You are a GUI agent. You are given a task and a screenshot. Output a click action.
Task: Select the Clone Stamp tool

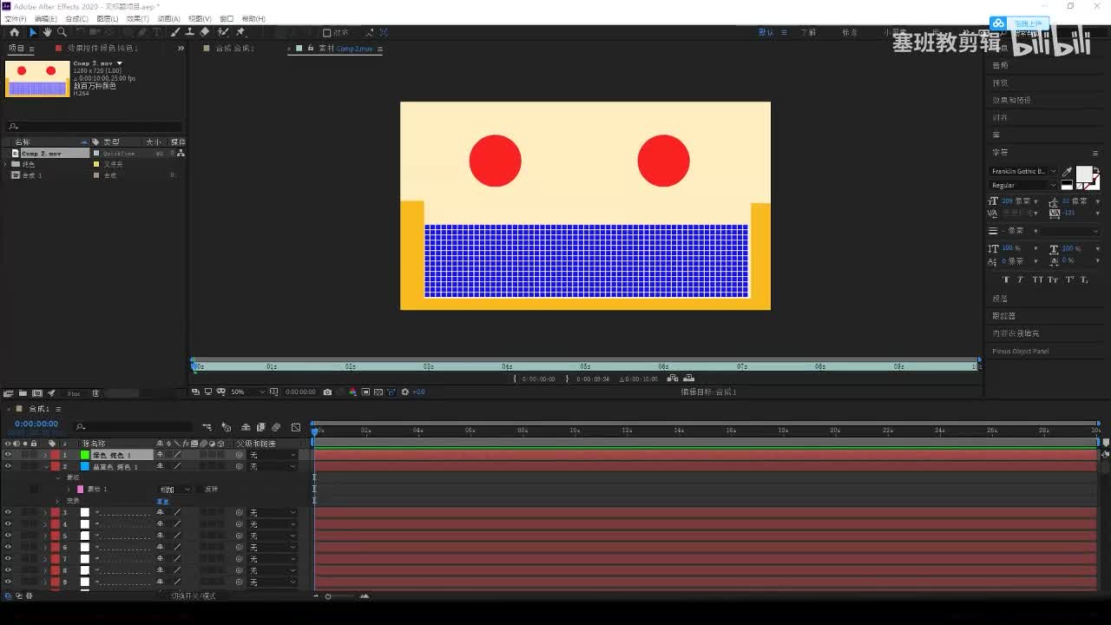point(189,32)
